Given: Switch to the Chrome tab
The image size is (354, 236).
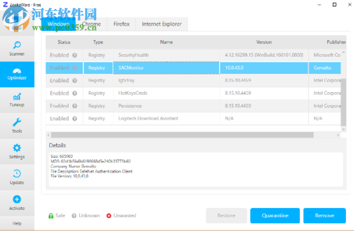Looking at the screenshot, I should (x=92, y=24).
